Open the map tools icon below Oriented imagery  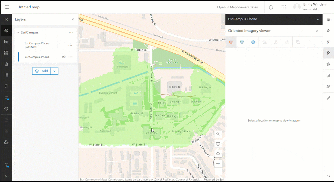pos(328,64)
